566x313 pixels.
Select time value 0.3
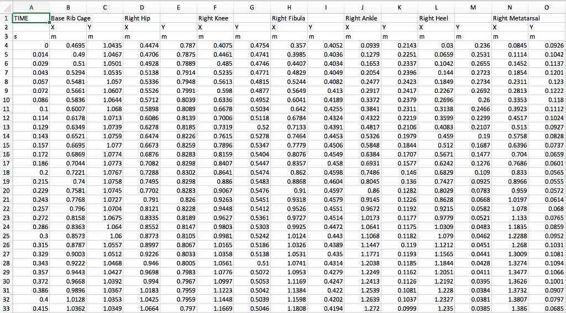(31, 236)
